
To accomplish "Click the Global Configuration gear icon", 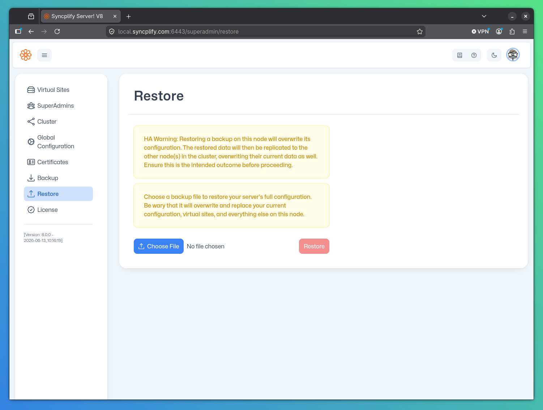I will pos(31,142).
